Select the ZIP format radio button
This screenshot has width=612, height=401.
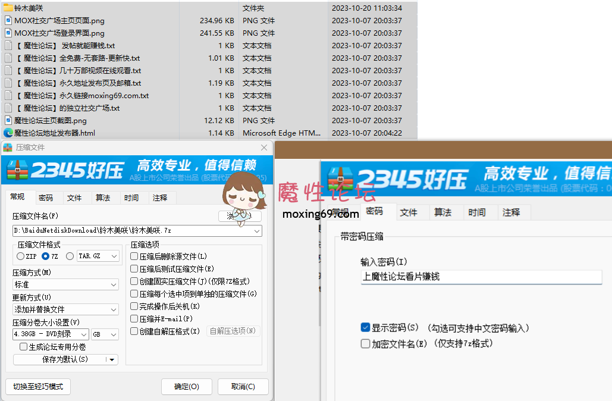coord(21,256)
